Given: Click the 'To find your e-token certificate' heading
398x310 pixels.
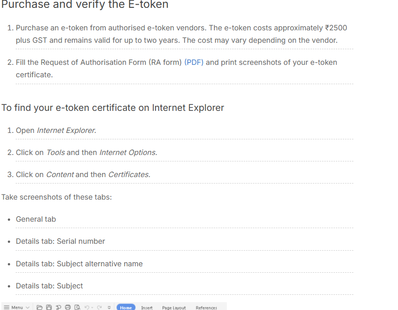Looking at the screenshot, I should [113, 108].
